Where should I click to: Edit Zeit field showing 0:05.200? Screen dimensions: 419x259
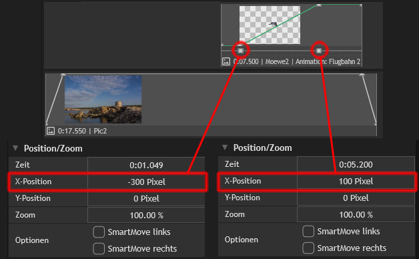click(356, 164)
